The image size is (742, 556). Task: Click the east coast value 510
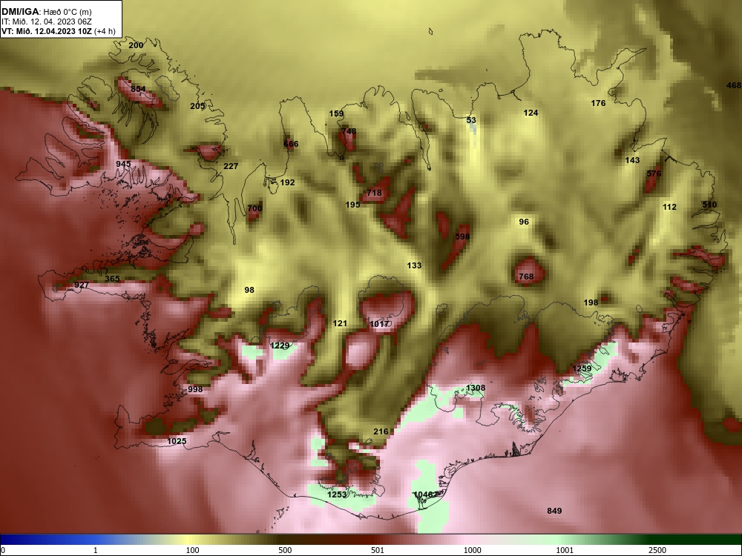coord(709,205)
